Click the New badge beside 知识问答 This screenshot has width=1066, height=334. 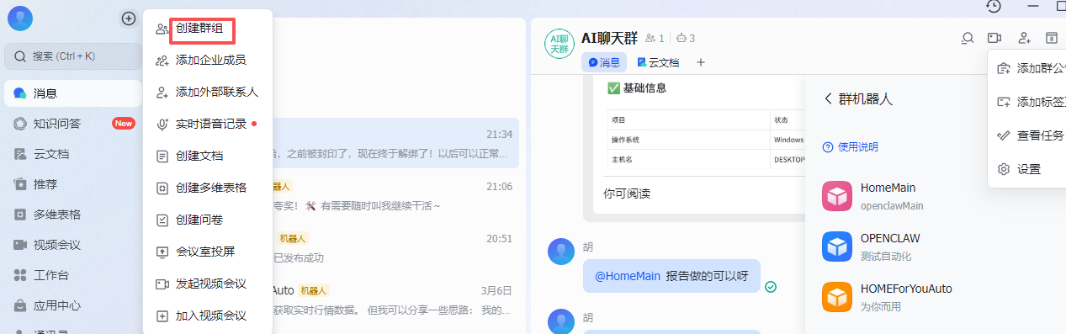[124, 124]
